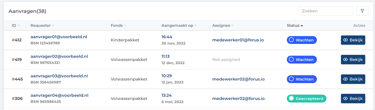Image resolution: width=375 pixels, height=110 pixels.
Task: Open requester aanvrager01@voorbeeld.nl
Action: coord(59,37)
